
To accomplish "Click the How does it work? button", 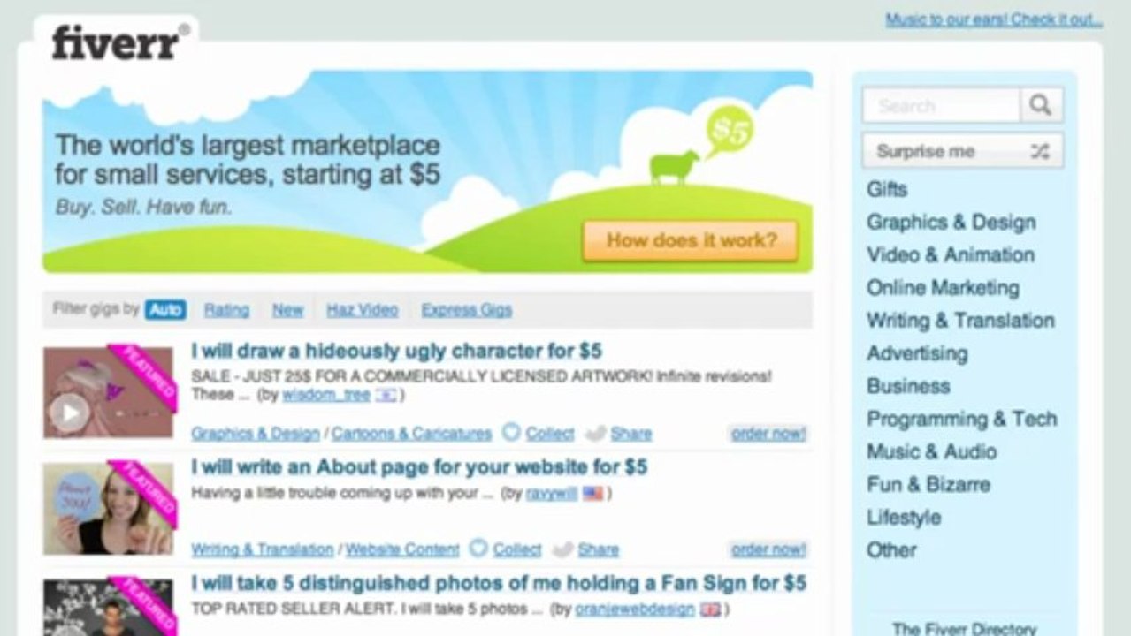I will 690,240.
